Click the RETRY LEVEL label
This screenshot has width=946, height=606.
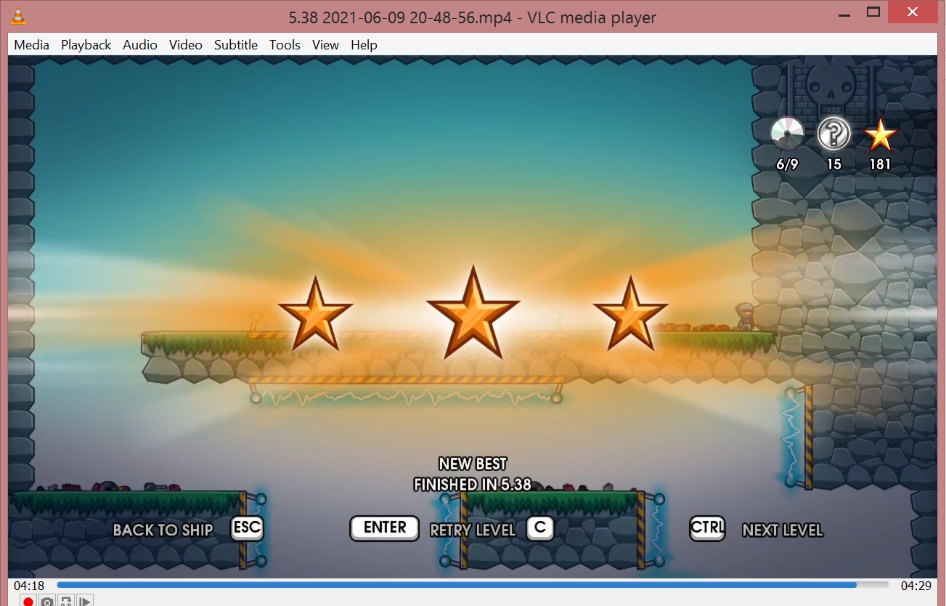[x=473, y=530]
